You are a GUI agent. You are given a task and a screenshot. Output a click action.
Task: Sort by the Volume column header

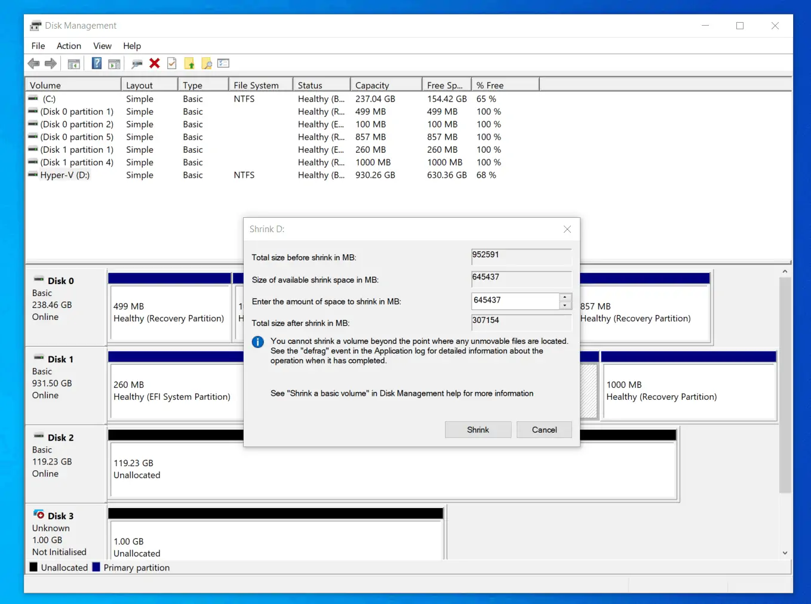click(x=73, y=85)
